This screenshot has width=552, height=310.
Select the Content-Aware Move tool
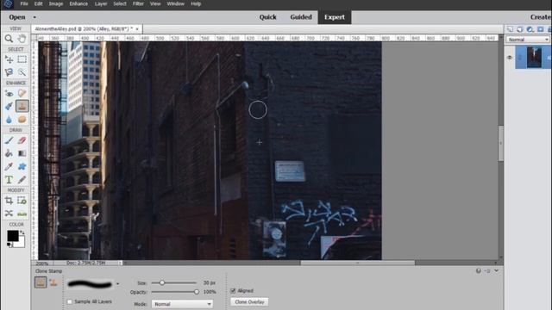[x=9, y=214]
